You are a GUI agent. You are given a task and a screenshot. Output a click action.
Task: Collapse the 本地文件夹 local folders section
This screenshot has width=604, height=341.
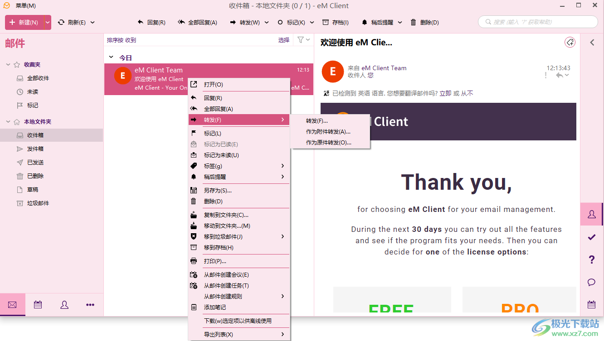pos(8,122)
